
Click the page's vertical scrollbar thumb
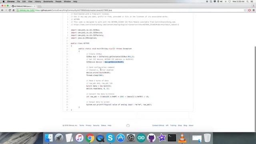click(x=255, y=89)
